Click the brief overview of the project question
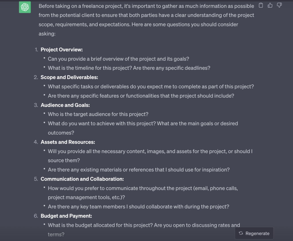The image size is (293, 241). click(118, 59)
